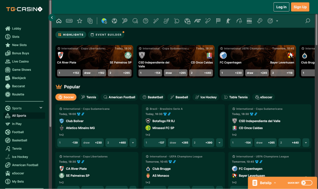
Task: Select the Table Tennis paddle toolbar icon
Action: point(177,21)
